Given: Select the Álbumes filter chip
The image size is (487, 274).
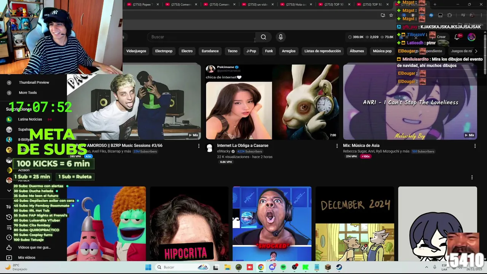Looking at the screenshot, I should coord(357,51).
